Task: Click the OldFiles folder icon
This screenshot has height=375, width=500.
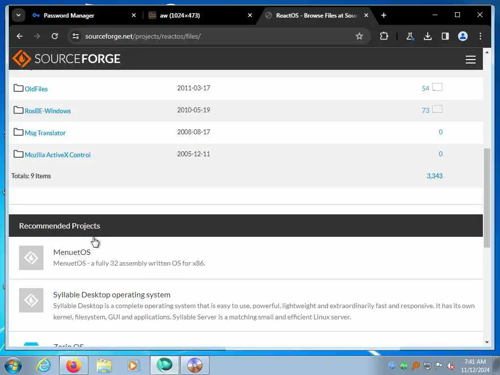Action: [19, 88]
